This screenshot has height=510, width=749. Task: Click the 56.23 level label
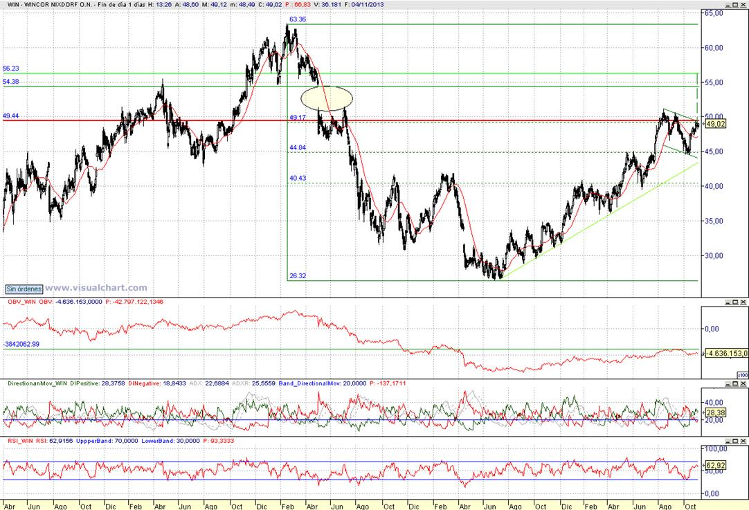click(x=11, y=69)
